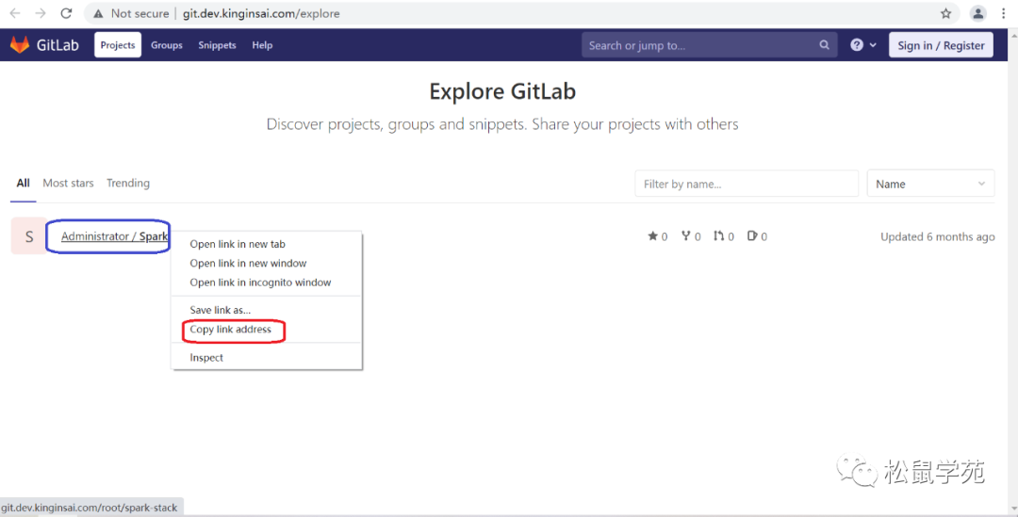1018x517 pixels.
Task: Open the browser profile avatar icon
Action: pyautogui.click(x=977, y=13)
